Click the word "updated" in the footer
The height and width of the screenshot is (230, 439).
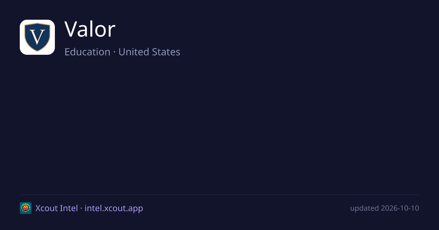tap(364, 208)
